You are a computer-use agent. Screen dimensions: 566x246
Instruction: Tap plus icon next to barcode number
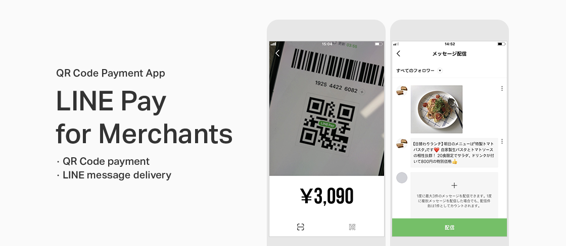coord(362,92)
